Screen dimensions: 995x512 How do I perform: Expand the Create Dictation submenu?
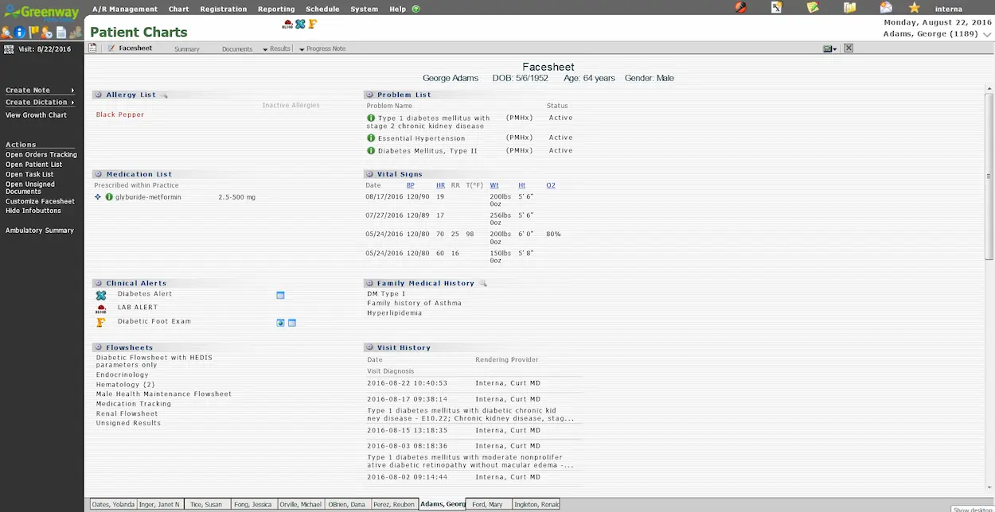pyautogui.click(x=40, y=102)
